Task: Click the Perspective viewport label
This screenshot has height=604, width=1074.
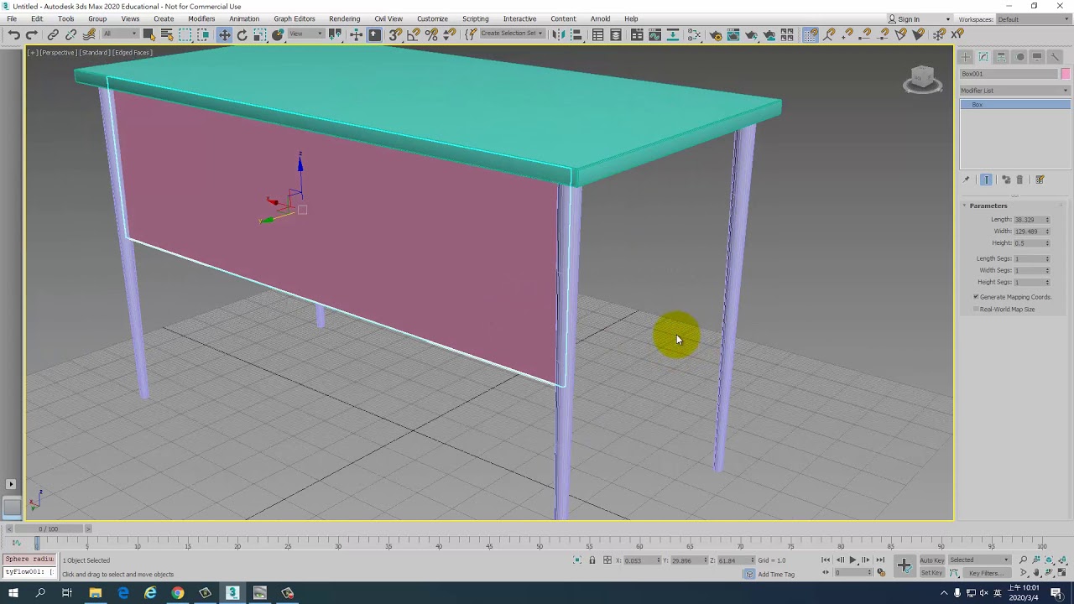Action: coord(59,53)
